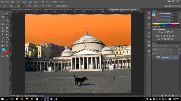
Task: Pick a color from the spectrum ramp
Action: pos(165,24)
